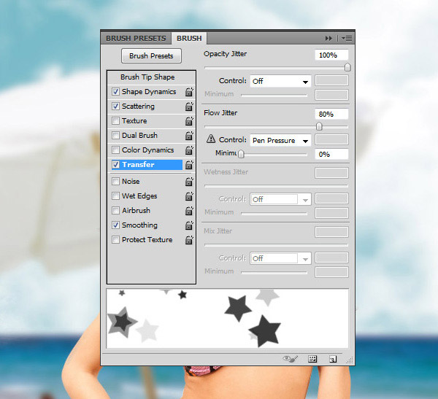Open the Scattering settings label
438x399 pixels.
click(138, 106)
